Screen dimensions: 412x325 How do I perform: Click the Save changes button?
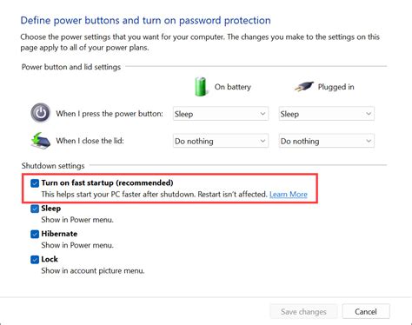point(303,312)
